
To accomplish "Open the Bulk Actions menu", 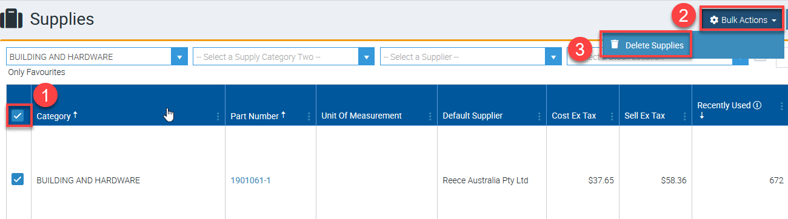I will 743,20.
